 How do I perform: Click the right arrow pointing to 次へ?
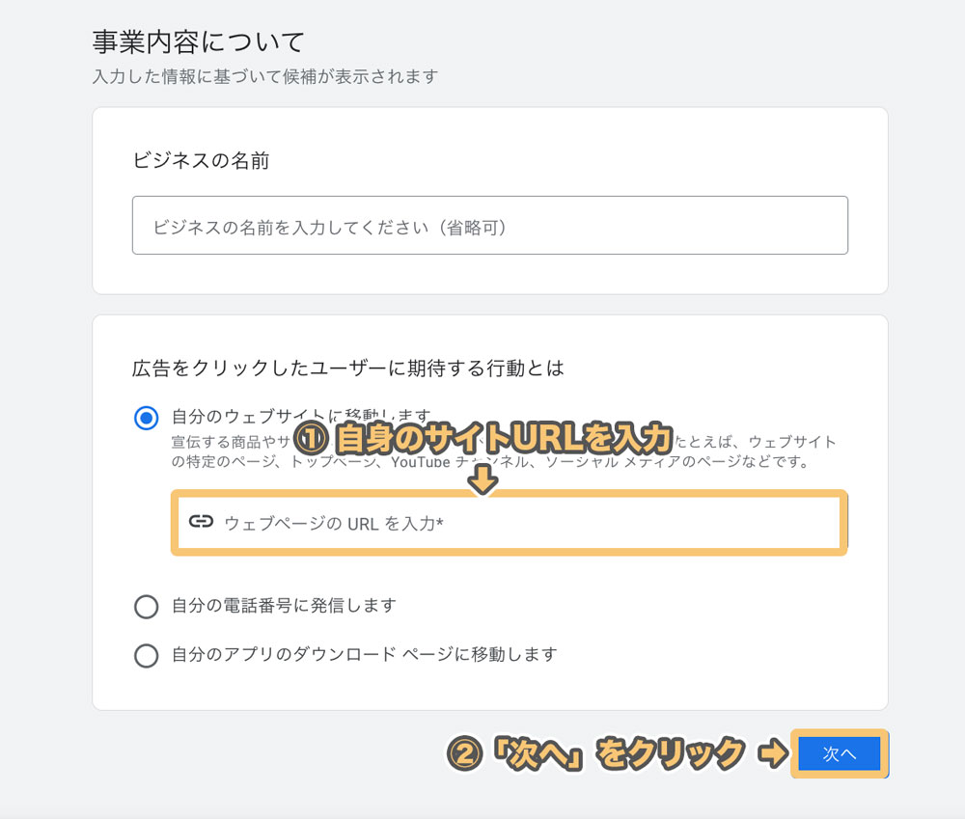coord(774,754)
